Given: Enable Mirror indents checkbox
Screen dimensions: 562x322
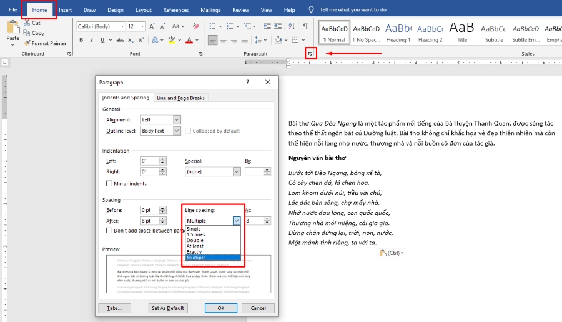Looking at the screenshot, I should pyautogui.click(x=109, y=184).
